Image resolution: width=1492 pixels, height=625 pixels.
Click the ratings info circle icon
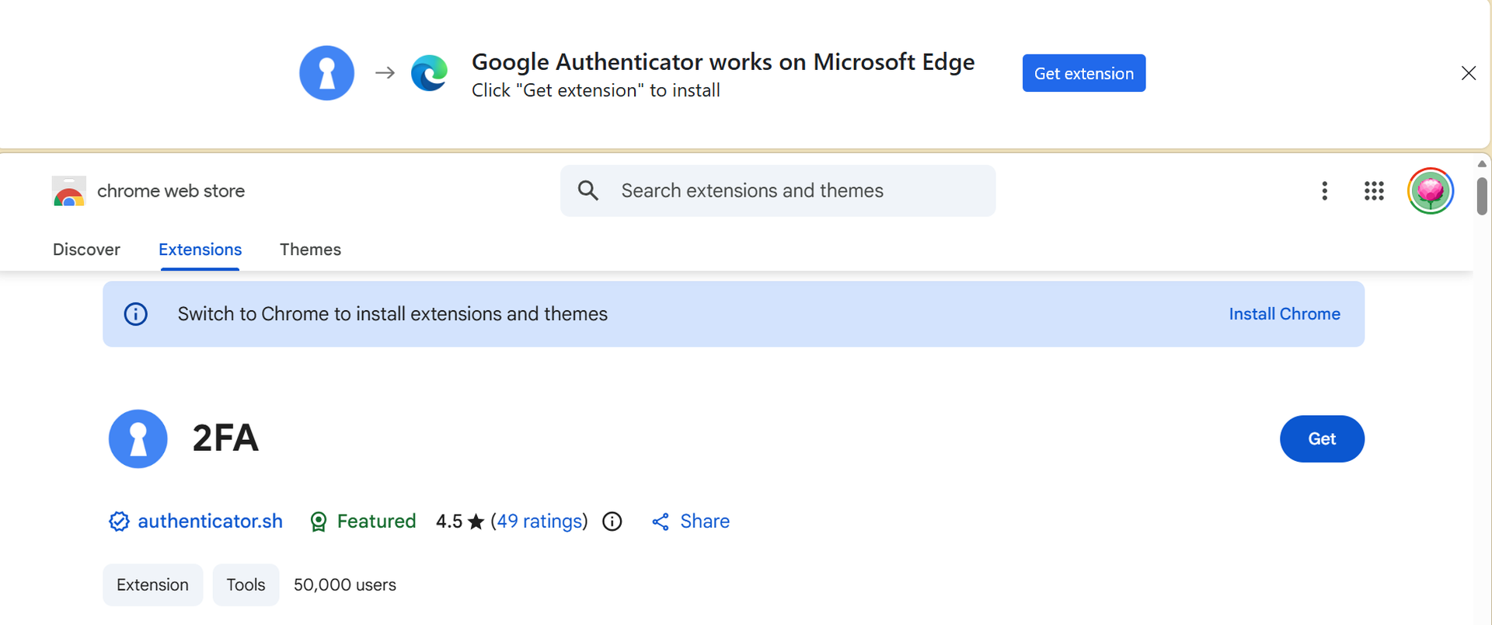[x=612, y=522]
